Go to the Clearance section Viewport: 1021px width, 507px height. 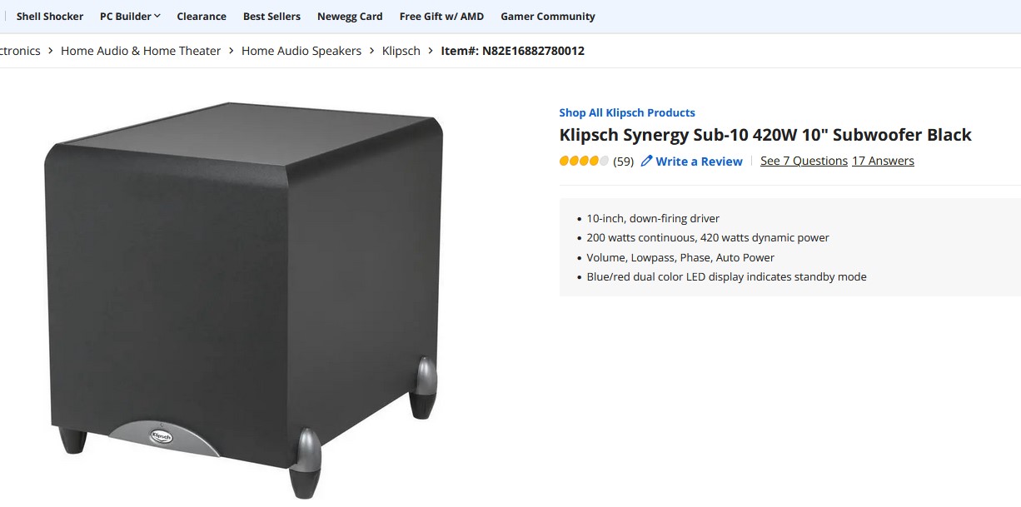(202, 17)
